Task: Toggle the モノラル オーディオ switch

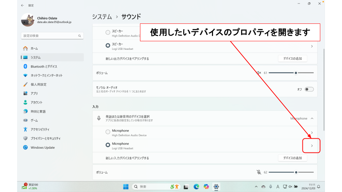Action: 309,89
